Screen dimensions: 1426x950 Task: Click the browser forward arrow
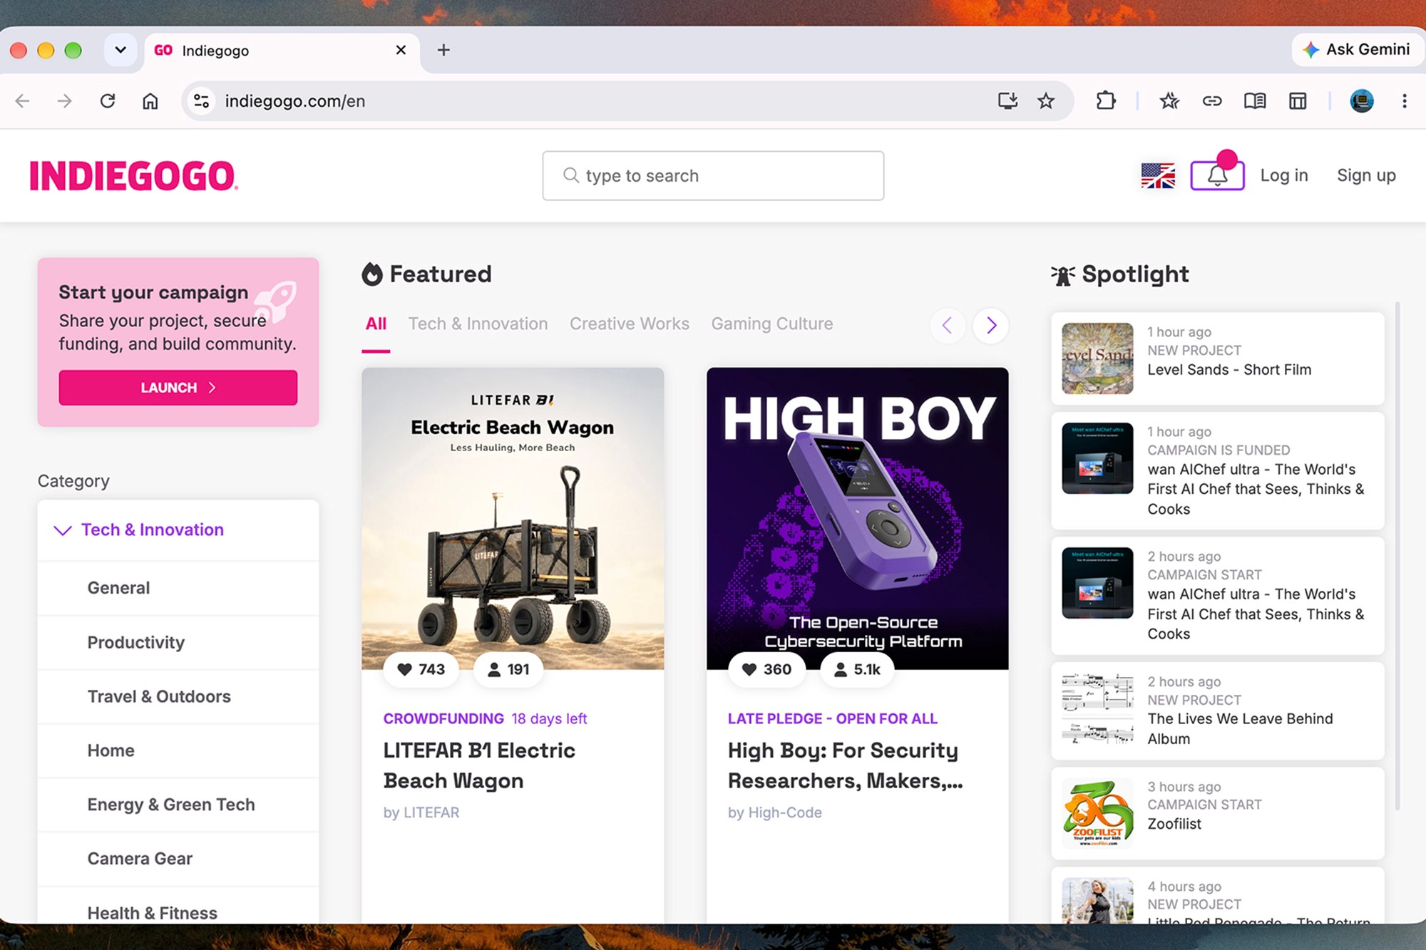65,101
